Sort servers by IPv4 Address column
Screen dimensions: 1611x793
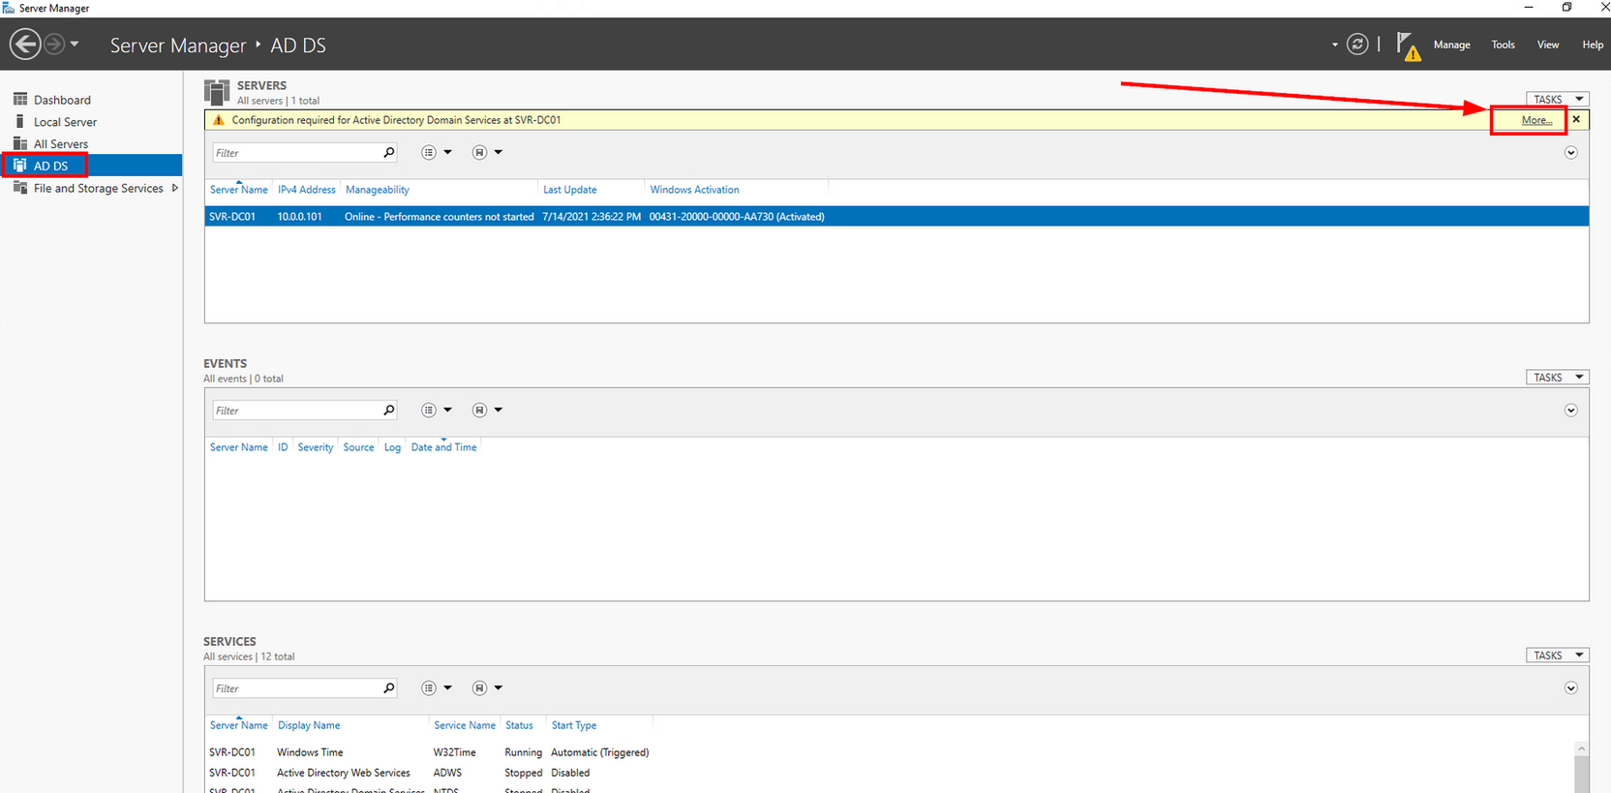pos(306,190)
